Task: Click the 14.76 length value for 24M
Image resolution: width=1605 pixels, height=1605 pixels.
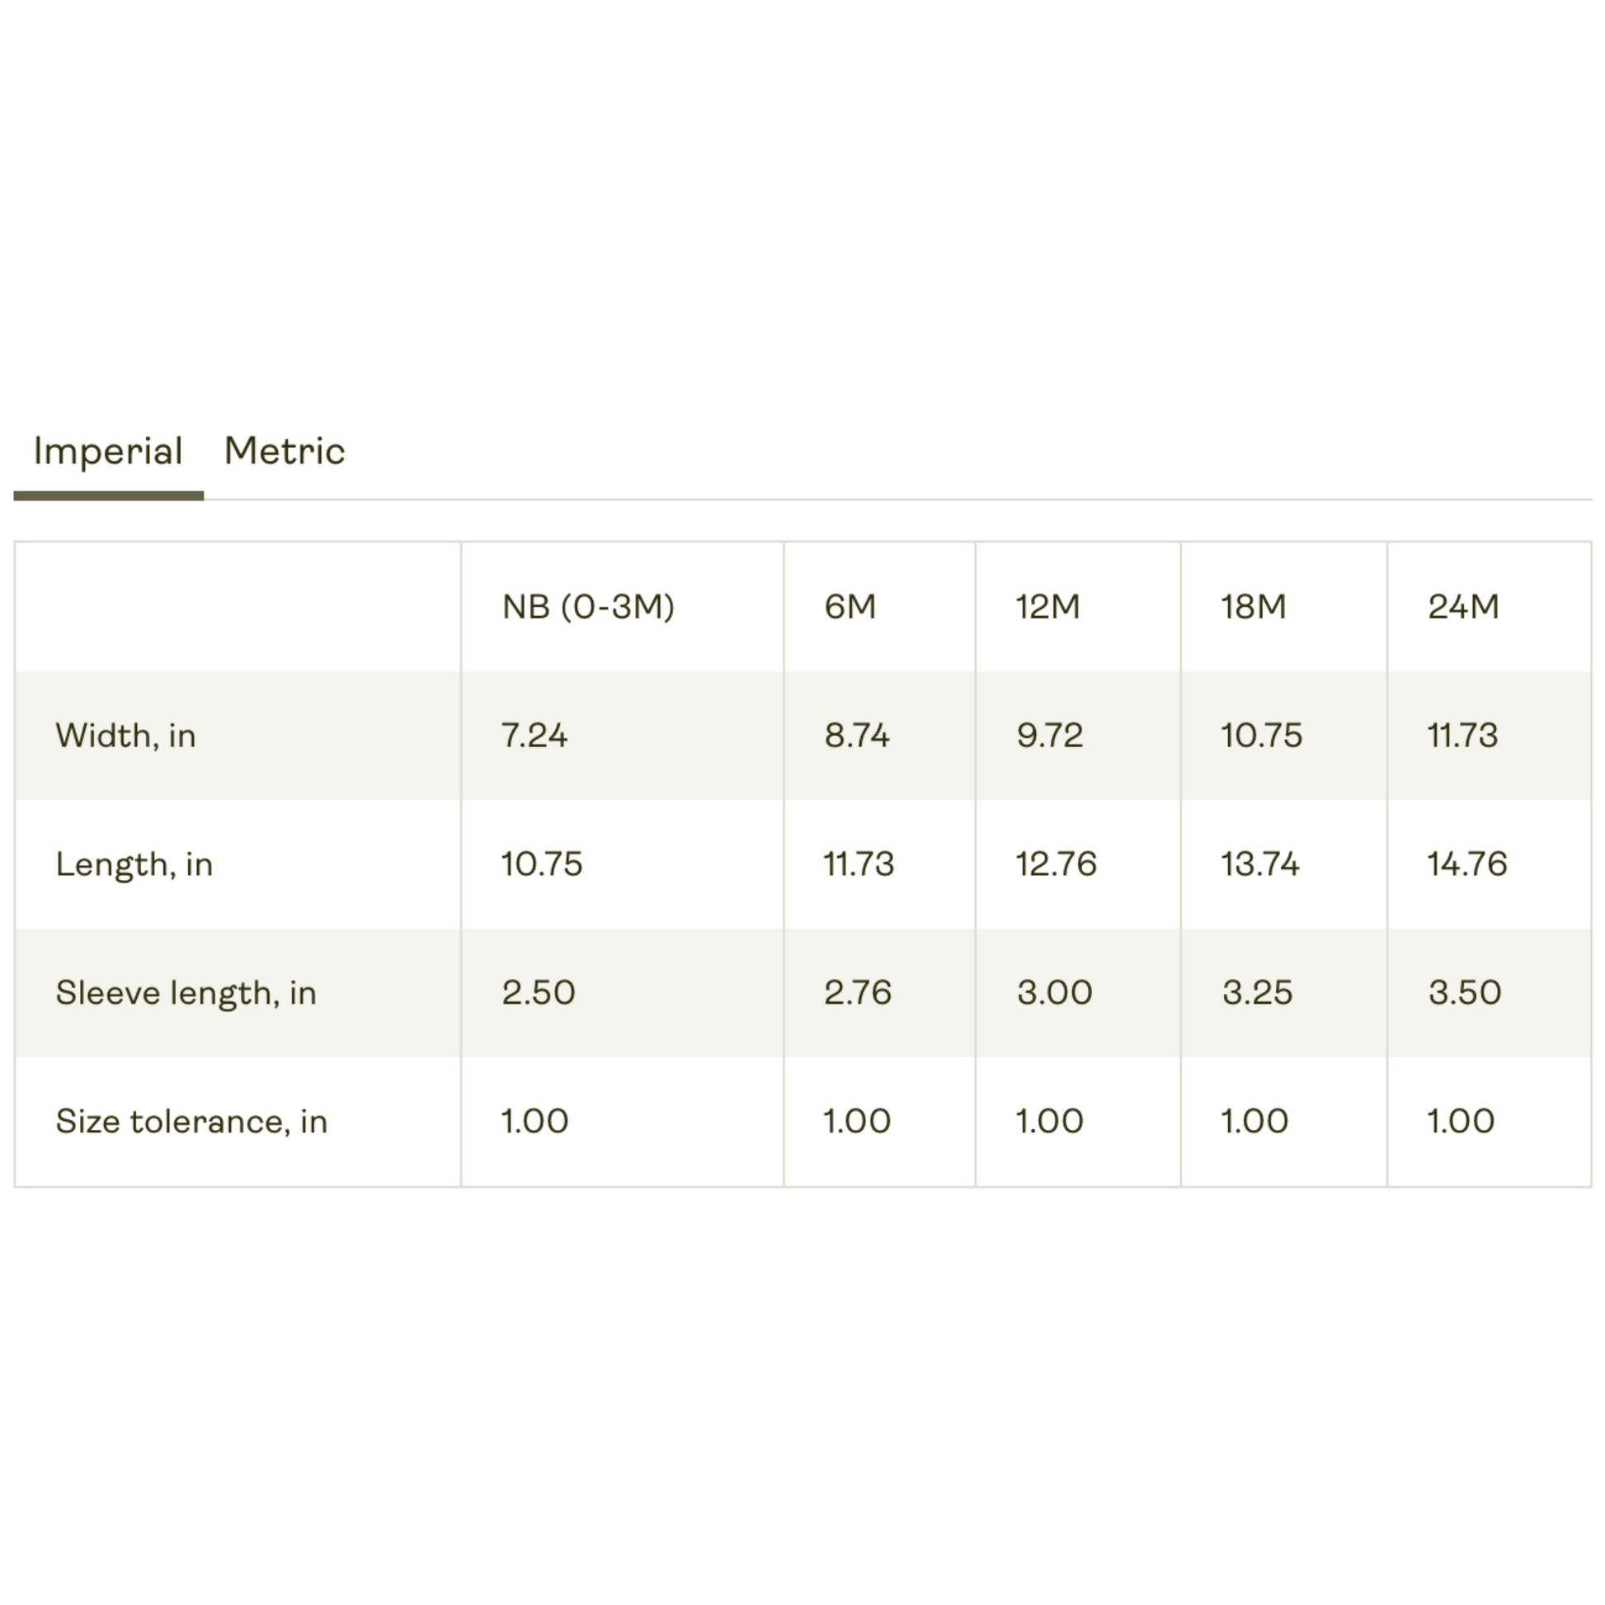Action: [1466, 864]
